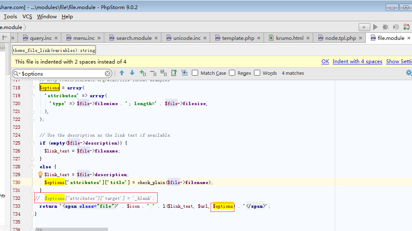Switch to krumo.html tab

pyautogui.click(x=289, y=38)
